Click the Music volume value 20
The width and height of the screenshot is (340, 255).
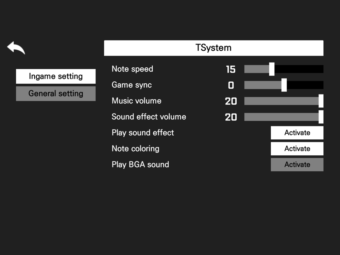[x=231, y=101]
